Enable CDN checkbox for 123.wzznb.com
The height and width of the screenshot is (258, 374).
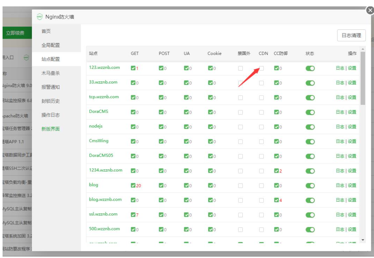pyautogui.click(x=262, y=68)
